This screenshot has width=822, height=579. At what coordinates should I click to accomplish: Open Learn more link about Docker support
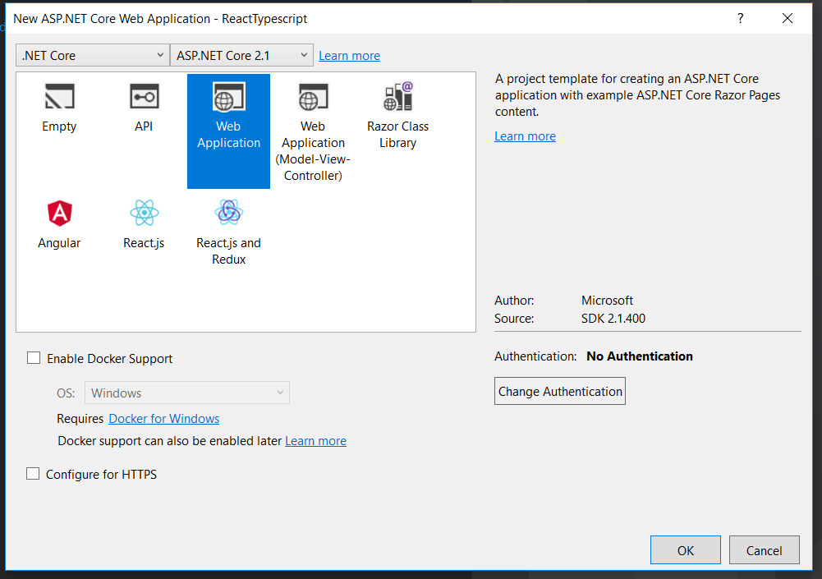315,441
